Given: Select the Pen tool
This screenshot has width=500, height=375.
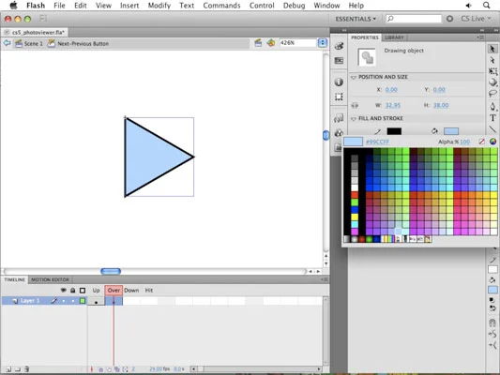Looking at the screenshot, I should coord(492,106).
